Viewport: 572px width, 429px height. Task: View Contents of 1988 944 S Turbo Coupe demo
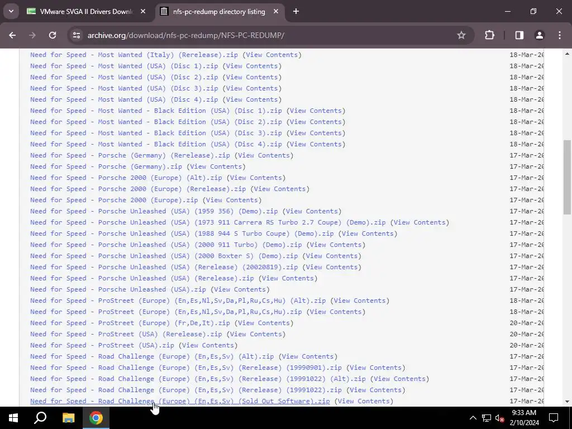click(368, 233)
